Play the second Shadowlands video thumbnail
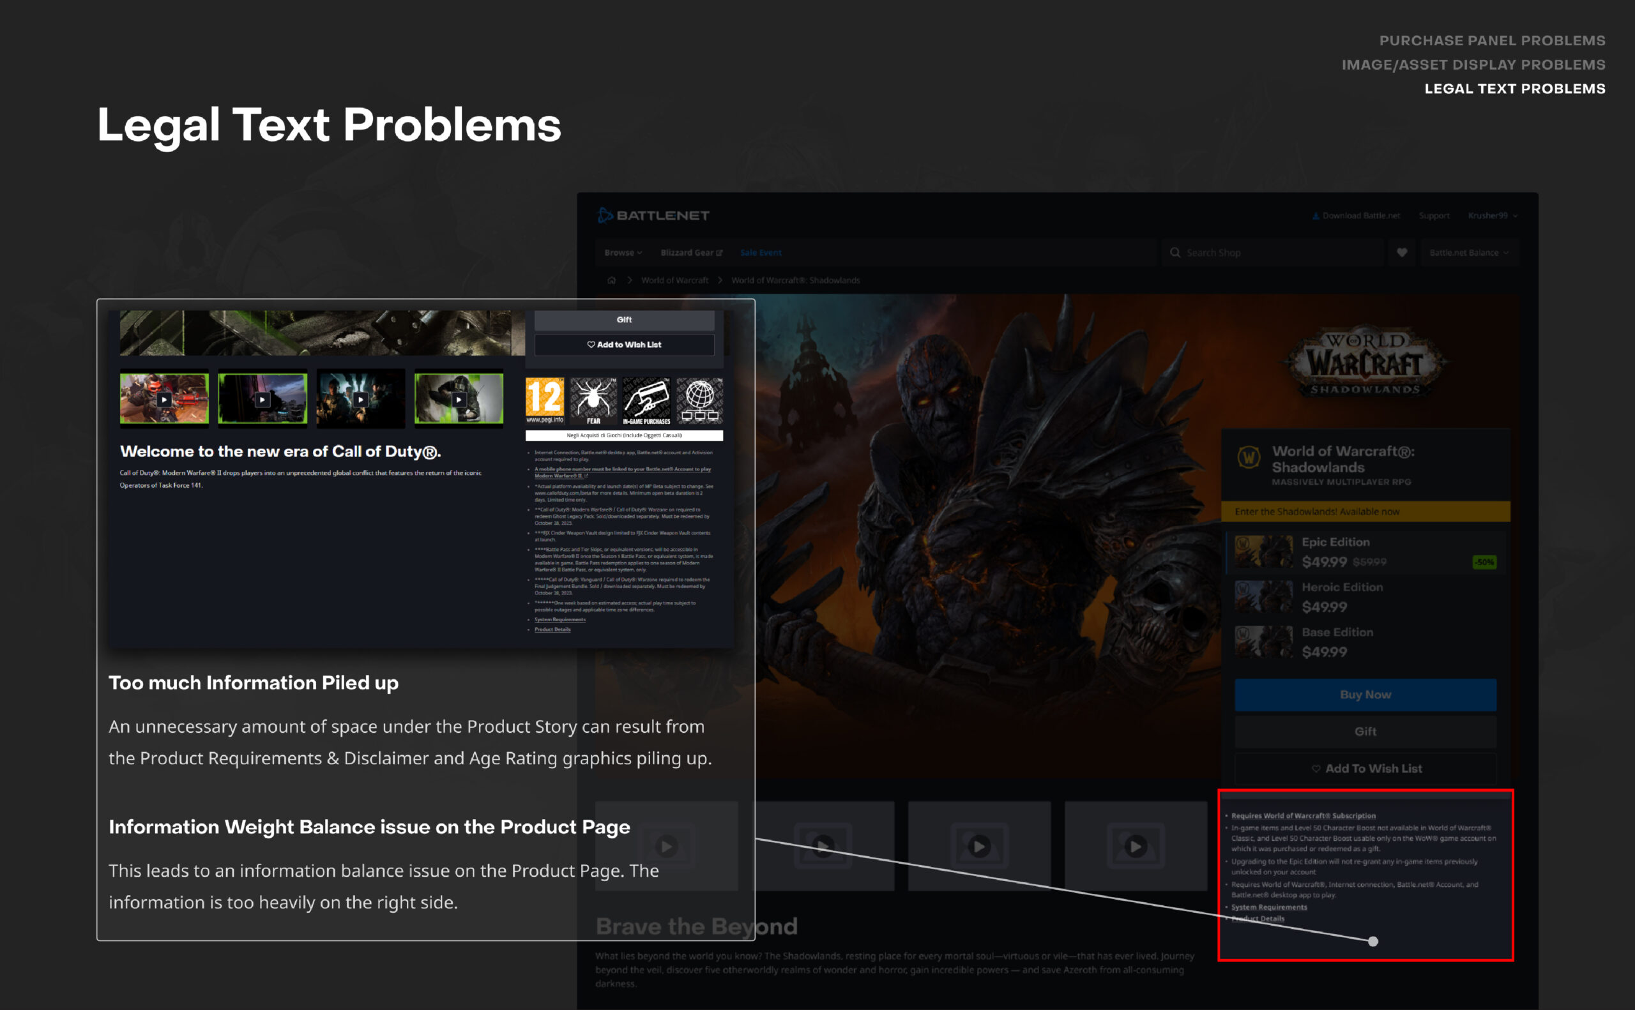This screenshot has height=1010, width=1635. click(823, 847)
